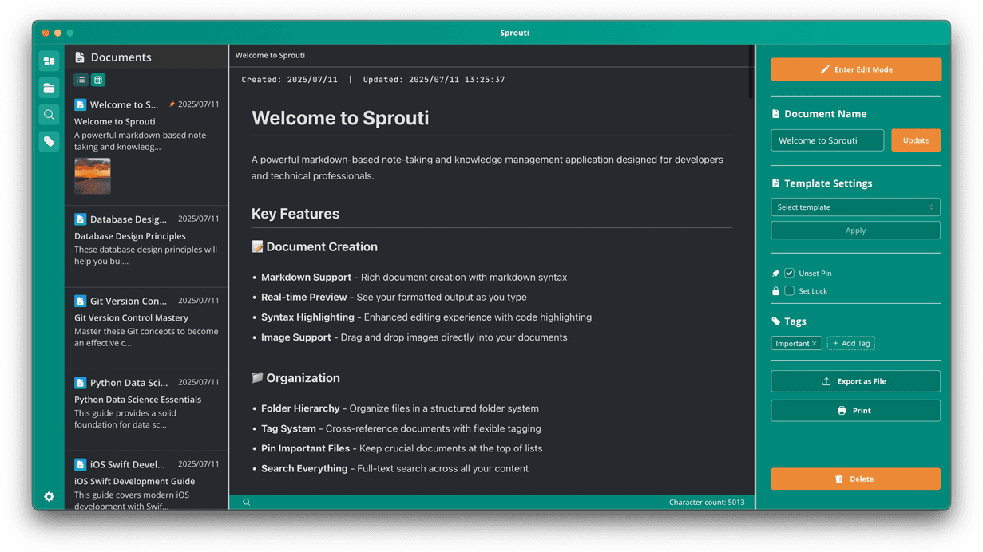Click the Python Data Science document icon
This screenshot has width=983, height=552.
pyautogui.click(x=80, y=383)
